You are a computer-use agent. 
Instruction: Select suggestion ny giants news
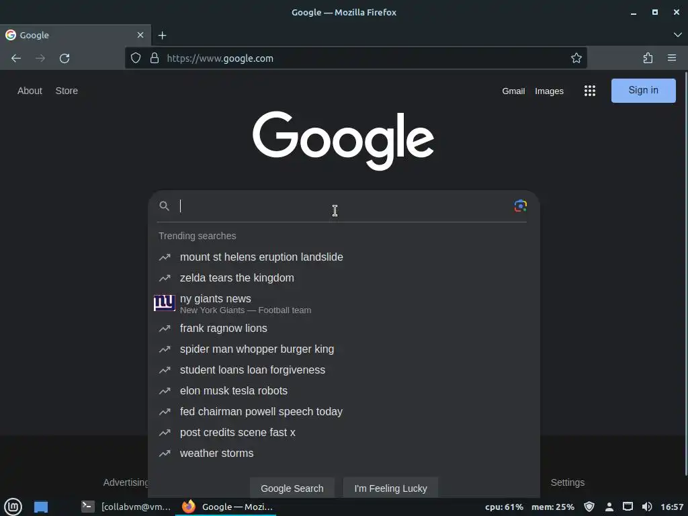pyautogui.click(x=344, y=303)
